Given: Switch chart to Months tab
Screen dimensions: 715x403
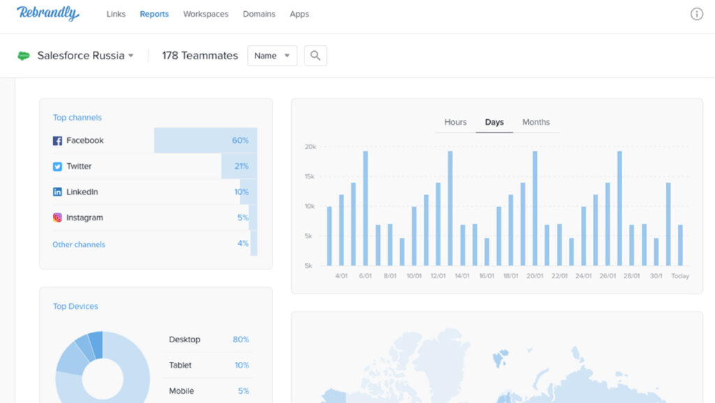Looking at the screenshot, I should [536, 122].
